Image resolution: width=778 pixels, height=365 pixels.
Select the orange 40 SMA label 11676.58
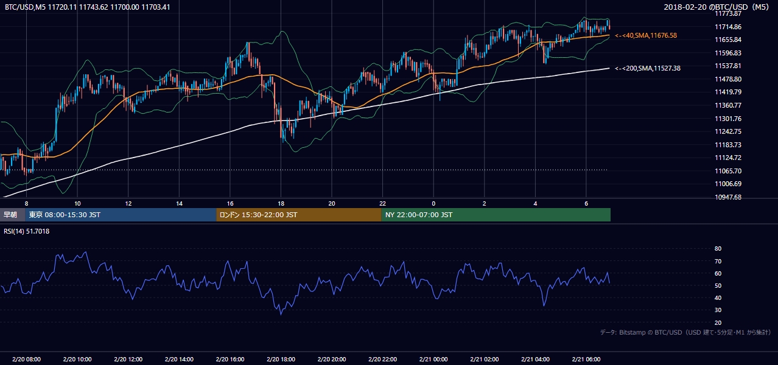coord(646,35)
